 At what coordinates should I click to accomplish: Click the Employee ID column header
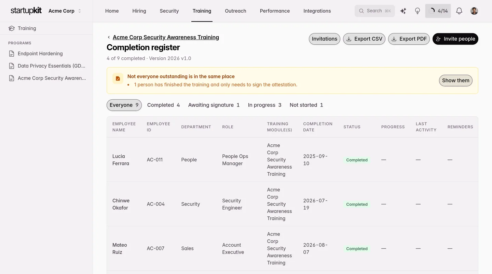click(159, 127)
